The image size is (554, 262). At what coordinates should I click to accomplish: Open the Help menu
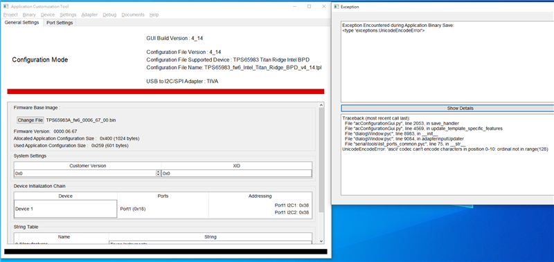pyautogui.click(x=154, y=15)
